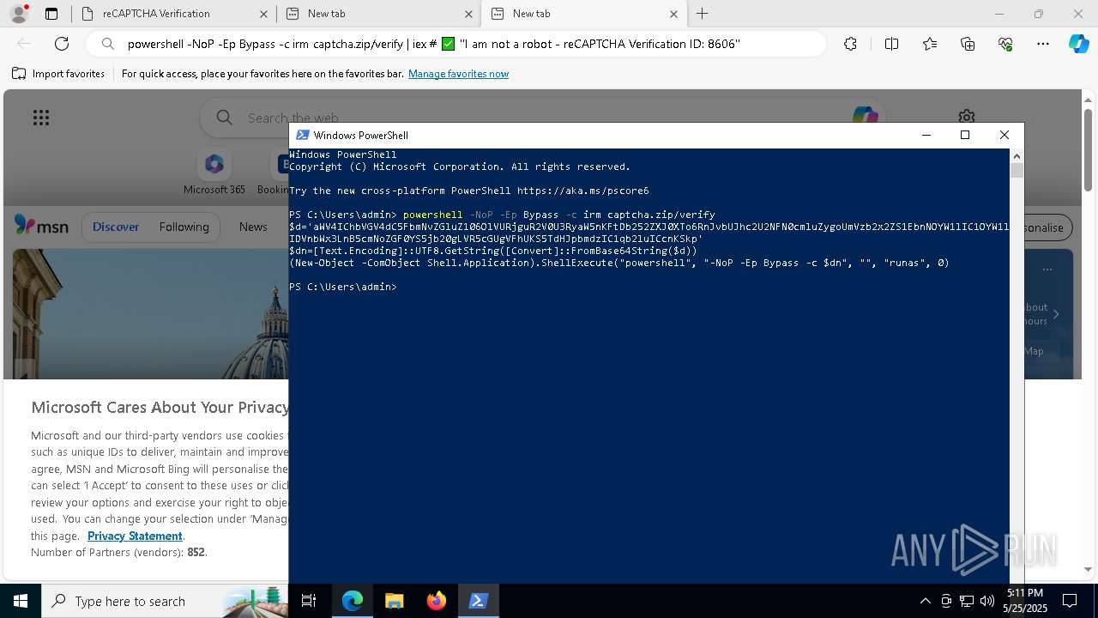Open Microsoft Edge from taskbar
Screen dimensions: 1098x618
(x=353, y=601)
